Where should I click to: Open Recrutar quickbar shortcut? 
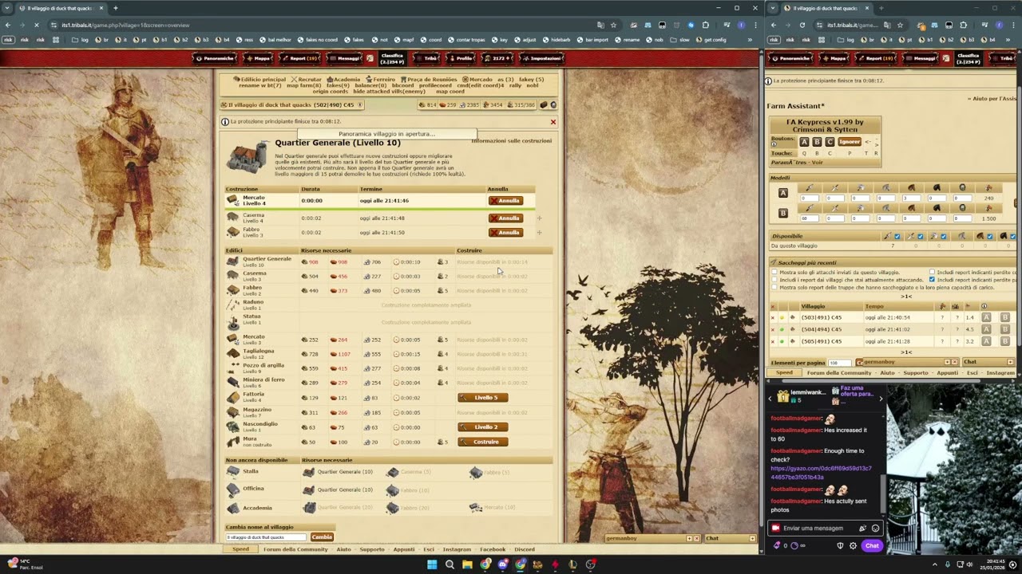click(x=307, y=80)
